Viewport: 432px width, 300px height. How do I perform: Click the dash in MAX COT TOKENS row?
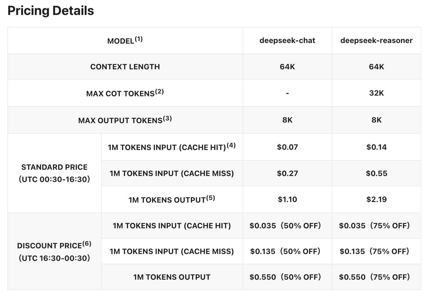coord(287,93)
